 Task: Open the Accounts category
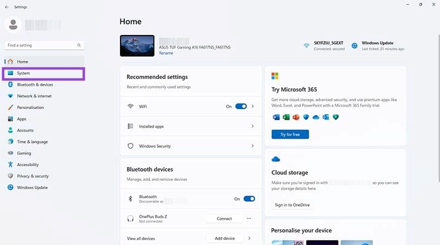(x=45, y=130)
